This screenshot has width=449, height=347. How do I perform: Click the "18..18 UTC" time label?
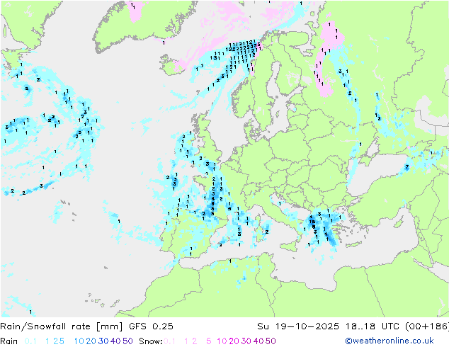373,326
